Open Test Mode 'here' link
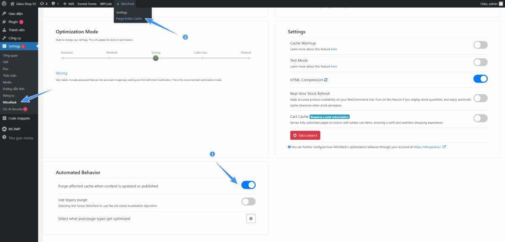The height and width of the screenshot is (242, 505). coord(334,66)
